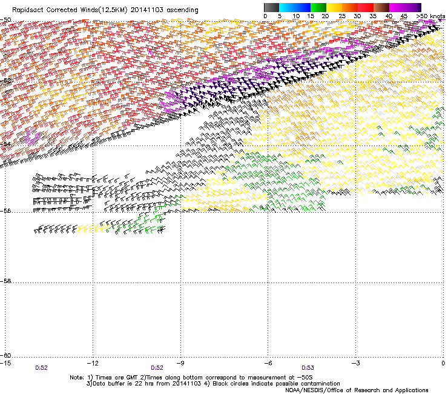Click the '-50' latitude axis label
Viewport: 448px width, 394px height.
pyautogui.click(x=5, y=20)
